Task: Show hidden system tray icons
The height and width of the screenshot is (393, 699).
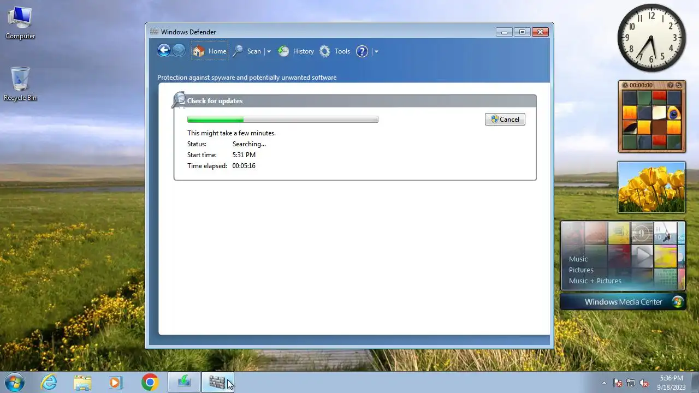Action: tap(604, 383)
